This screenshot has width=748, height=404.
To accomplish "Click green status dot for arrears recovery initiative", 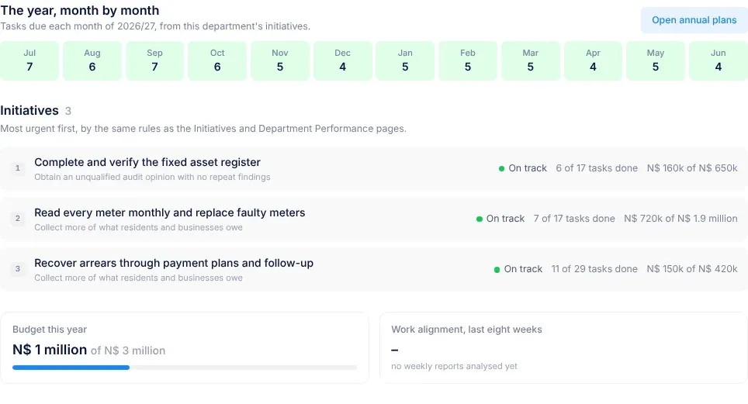I will [497, 270].
